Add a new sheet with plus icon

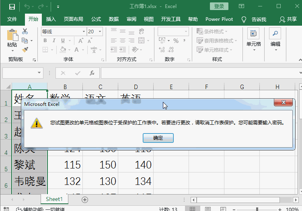[x=84, y=199]
